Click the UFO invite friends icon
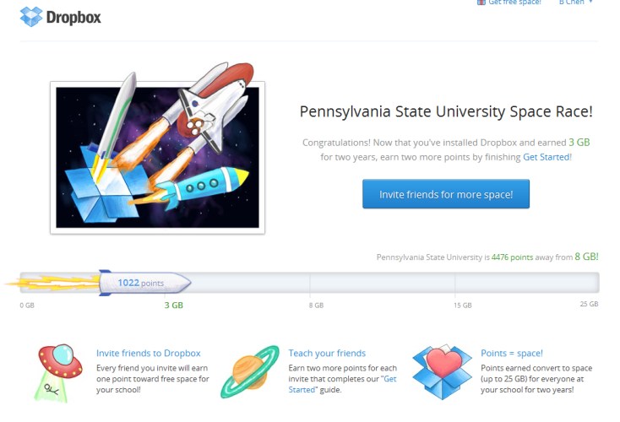The image size is (620, 422). [x=58, y=373]
